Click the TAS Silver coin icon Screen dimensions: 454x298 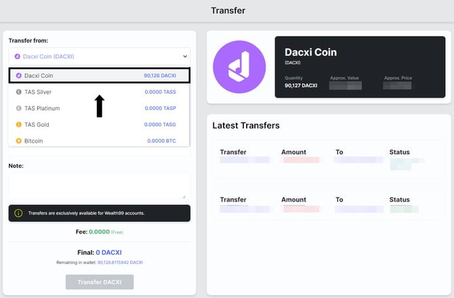19,92
